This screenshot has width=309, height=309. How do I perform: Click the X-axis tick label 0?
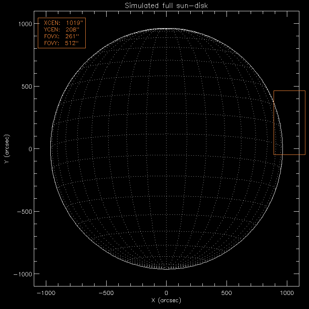tap(167, 293)
